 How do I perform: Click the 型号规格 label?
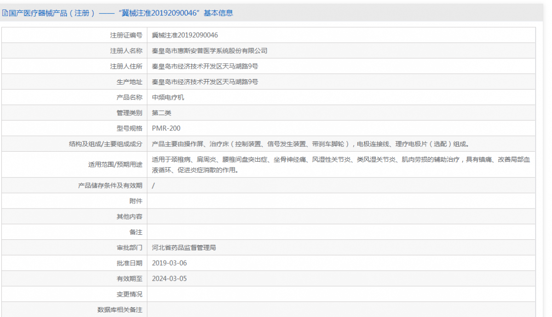pyautogui.click(x=130, y=128)
